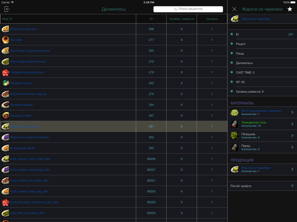Click the product icon under ПРОДУКЦИЯ
Image resolution: width=297 pixels, height=222 pixels.
coord(235,169)
